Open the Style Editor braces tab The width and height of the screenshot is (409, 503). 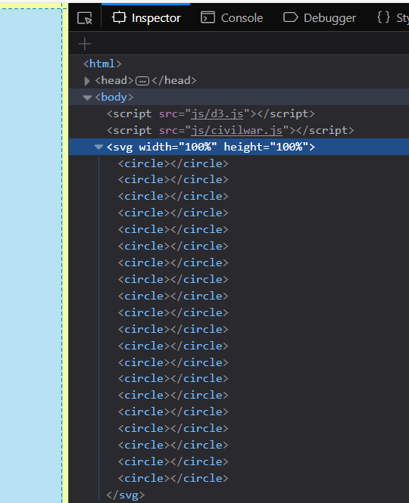click(x=392, y=18)
